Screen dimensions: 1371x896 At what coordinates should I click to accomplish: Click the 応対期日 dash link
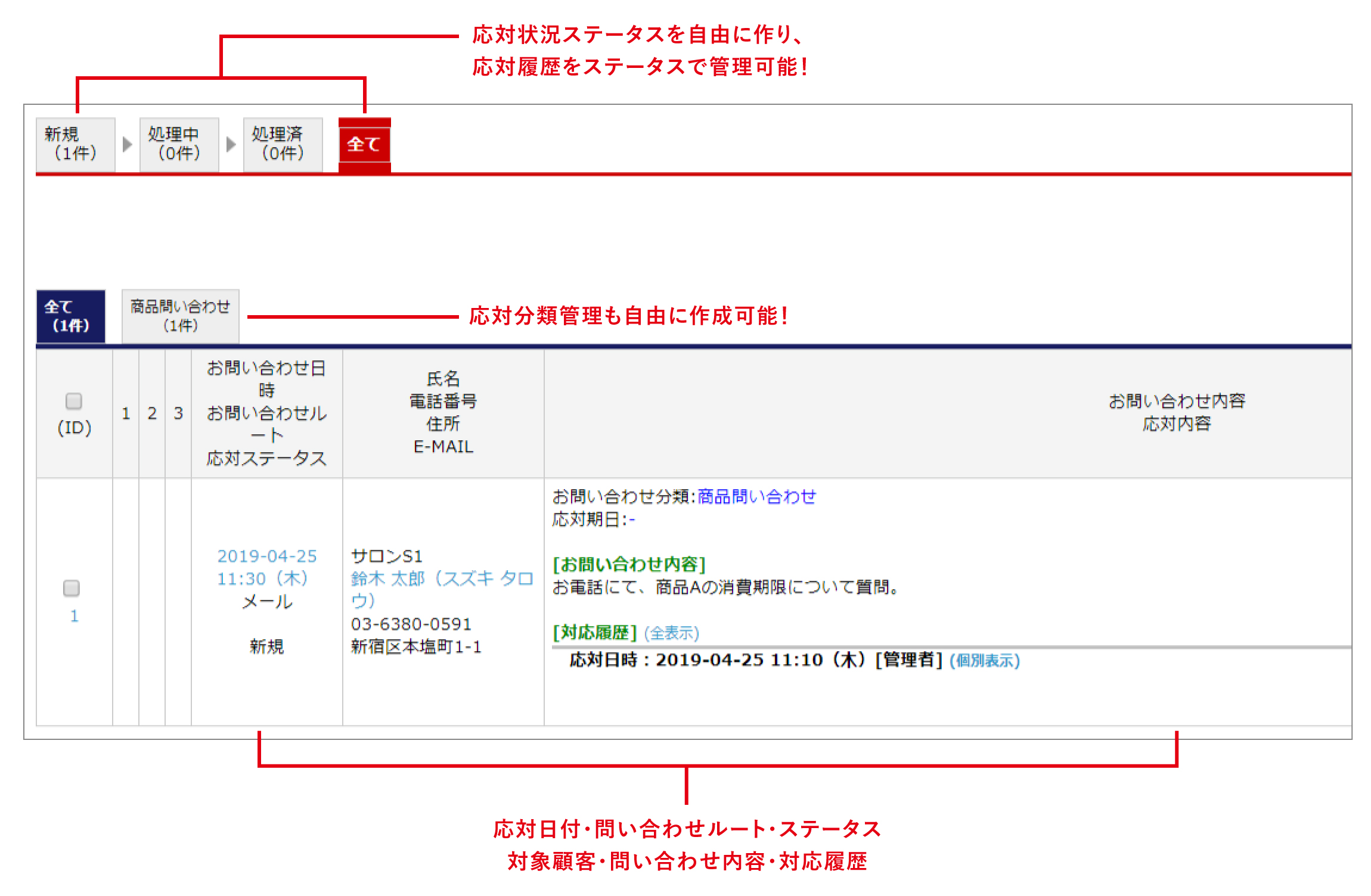coord(632,520)
